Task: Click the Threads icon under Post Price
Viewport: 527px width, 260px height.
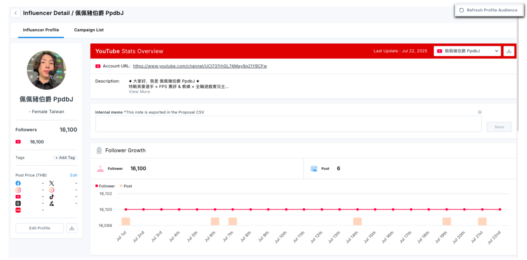Action: pyautogui.click(x=18, y=203)
